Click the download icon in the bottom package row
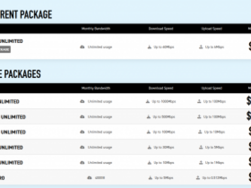The image size is (251, 188). click(x=150, y=178)
